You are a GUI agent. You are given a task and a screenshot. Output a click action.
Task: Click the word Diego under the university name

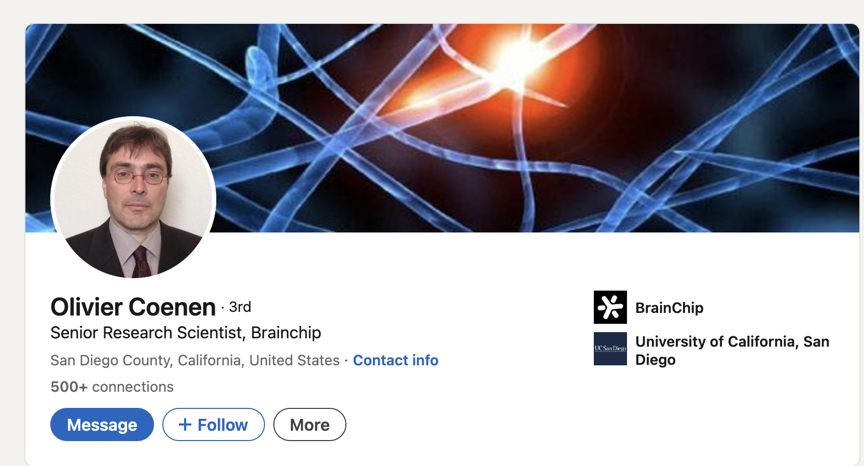pyautogui.click(x=655, y=360)
